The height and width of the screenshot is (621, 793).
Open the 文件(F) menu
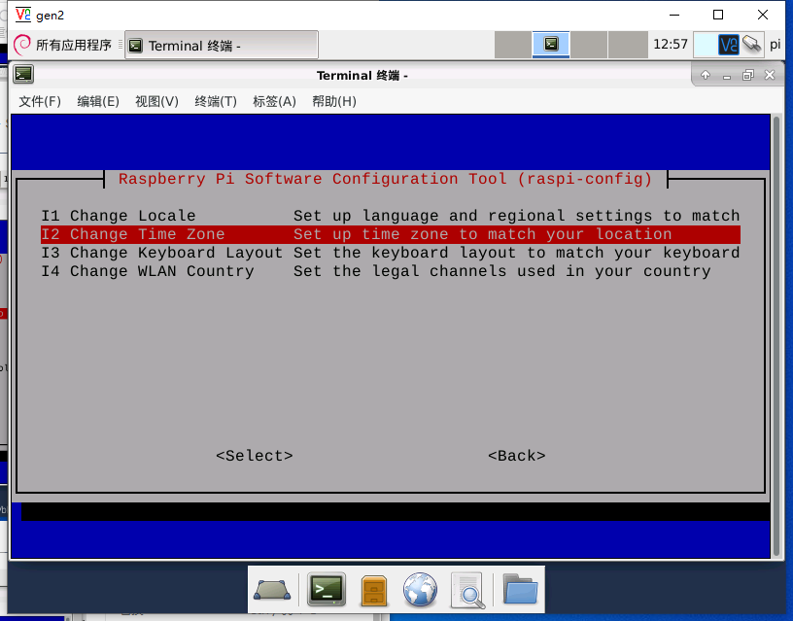40,102
